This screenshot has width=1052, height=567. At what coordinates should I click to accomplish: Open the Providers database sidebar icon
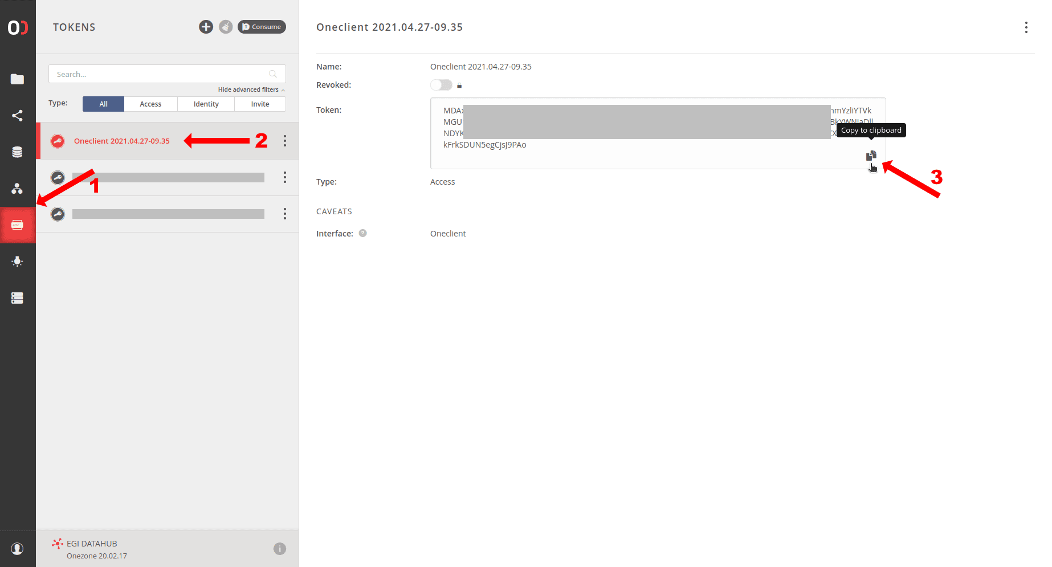click(18, 152)
